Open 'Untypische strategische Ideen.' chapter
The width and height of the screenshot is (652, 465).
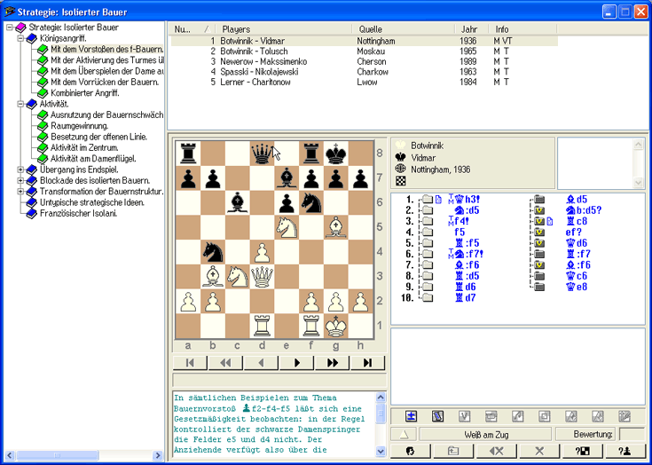click(x=92, y=202)
